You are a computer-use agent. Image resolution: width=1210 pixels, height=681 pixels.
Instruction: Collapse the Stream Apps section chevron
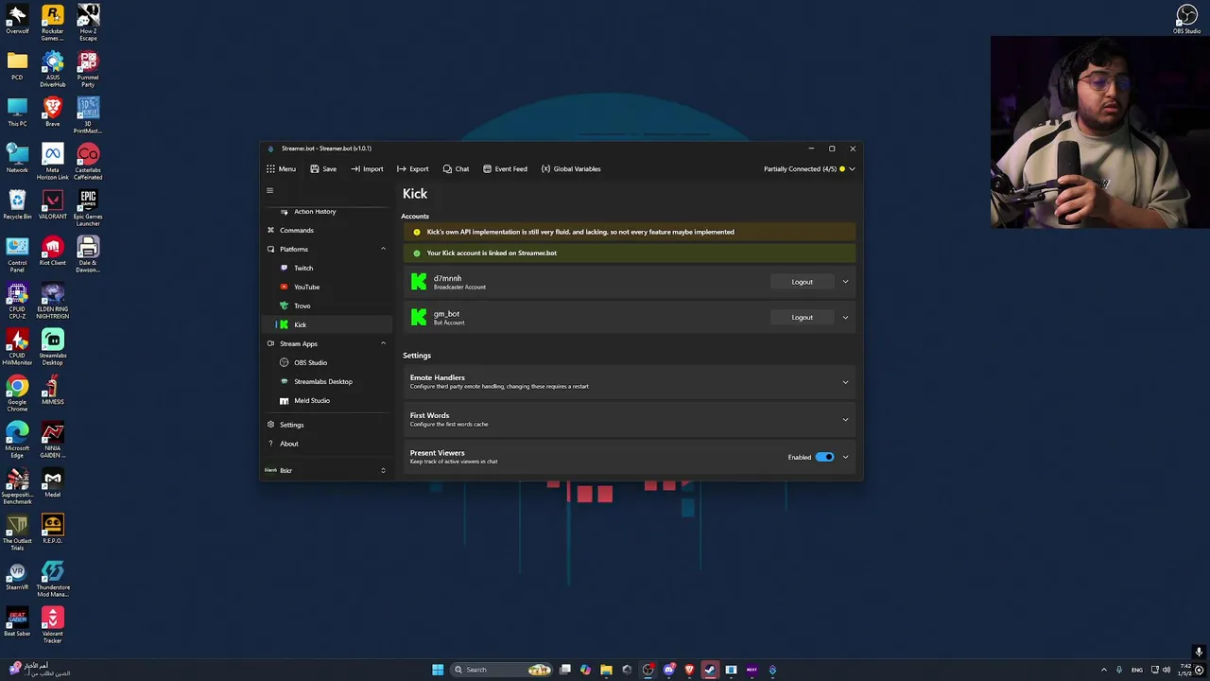pyautogui.click(x=383, y=343)
